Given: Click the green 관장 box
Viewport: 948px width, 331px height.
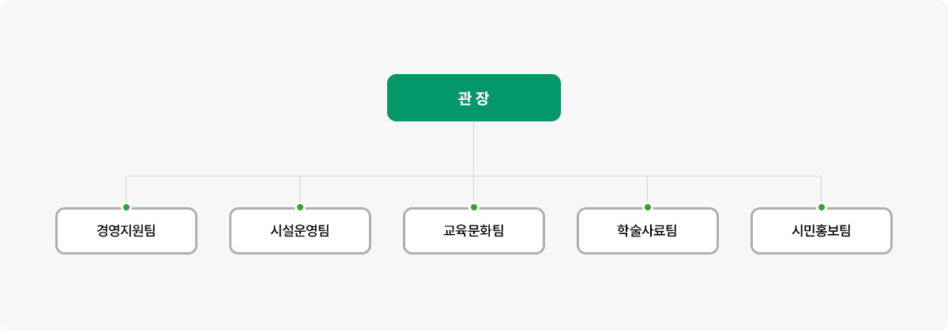Looking at the screenshot, I should click(x=474, y=98).
